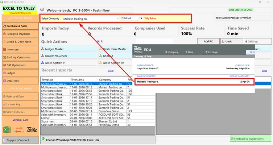
Task: Select Smartxtract Bank row at 13-07-2026 05:52
Action: (98, 94)
